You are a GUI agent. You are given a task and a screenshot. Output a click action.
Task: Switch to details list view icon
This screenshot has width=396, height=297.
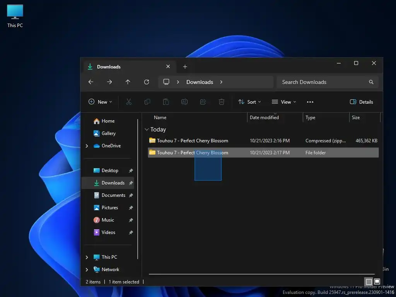(x=369, y=282)
